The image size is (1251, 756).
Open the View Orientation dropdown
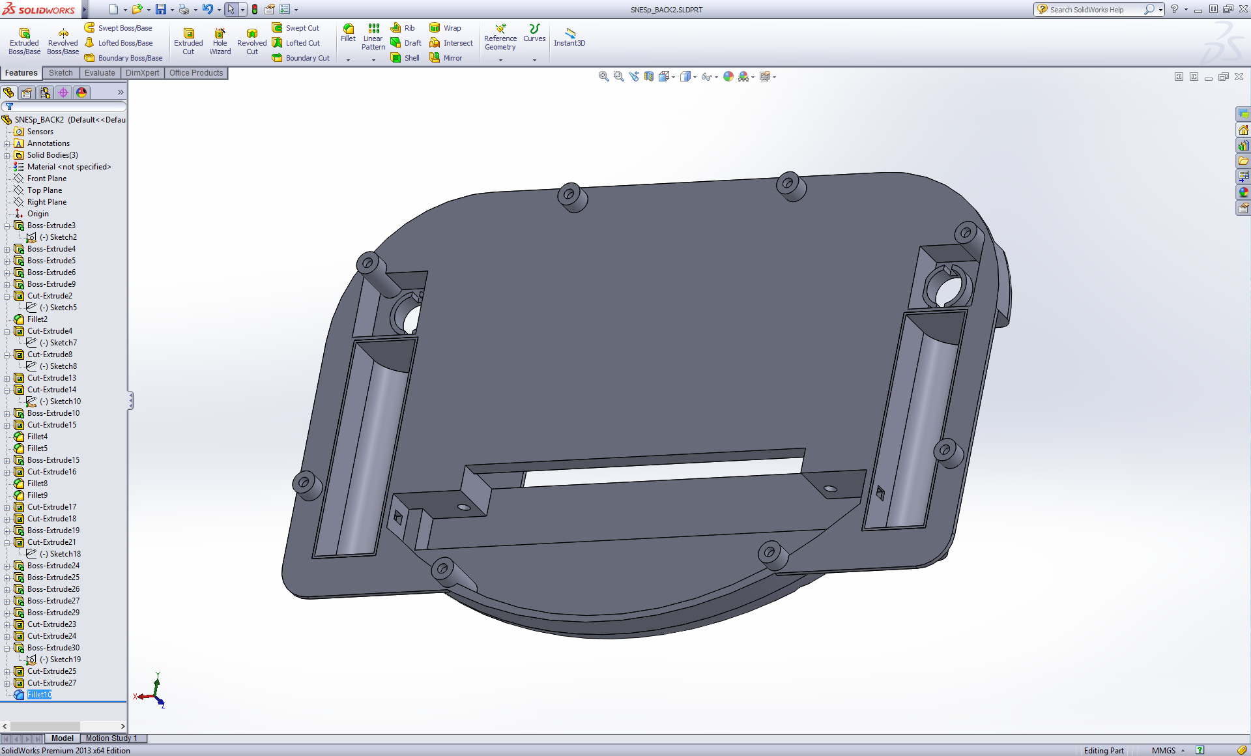tap(673, 77)
